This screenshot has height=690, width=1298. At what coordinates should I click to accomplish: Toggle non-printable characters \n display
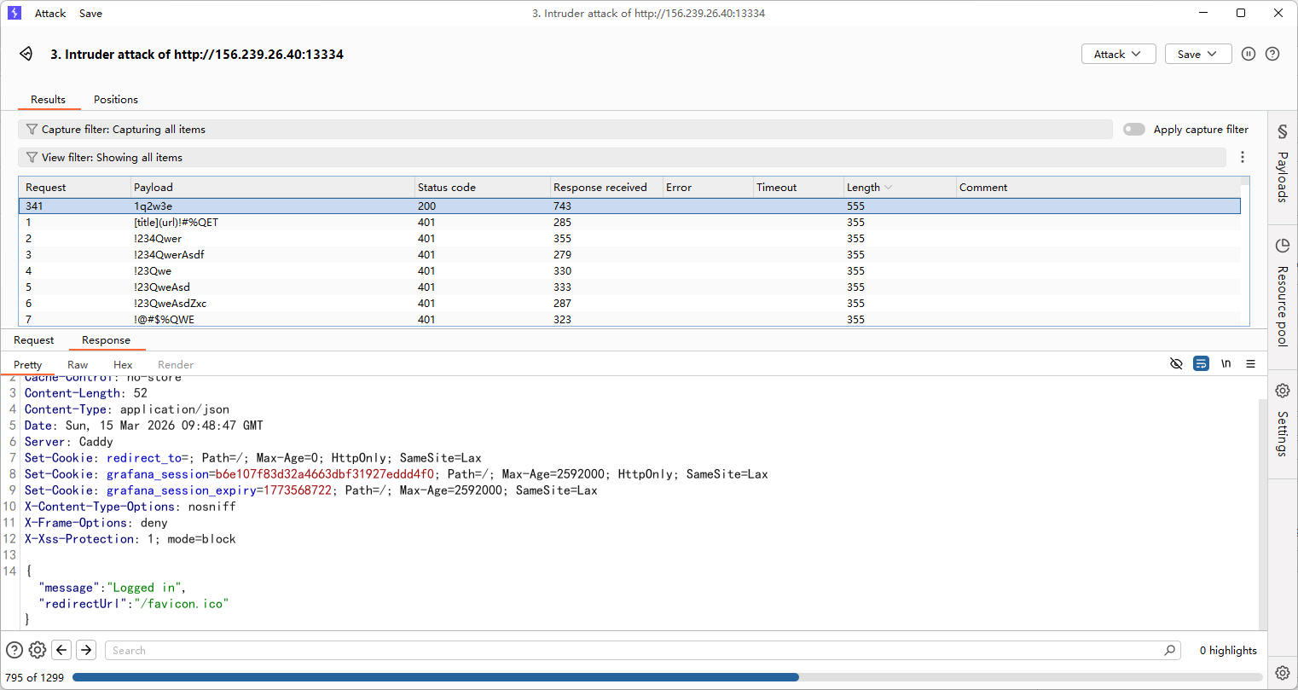pyautogui.click(x=1226, y=364)
